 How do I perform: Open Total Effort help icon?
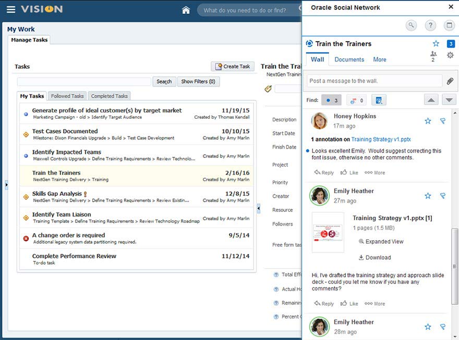coord(276,274)
